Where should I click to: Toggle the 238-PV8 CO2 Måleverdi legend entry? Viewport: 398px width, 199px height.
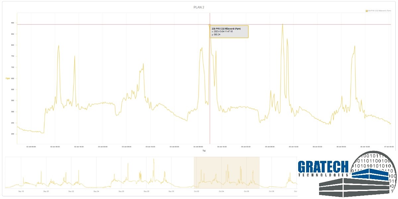point(379,11)
